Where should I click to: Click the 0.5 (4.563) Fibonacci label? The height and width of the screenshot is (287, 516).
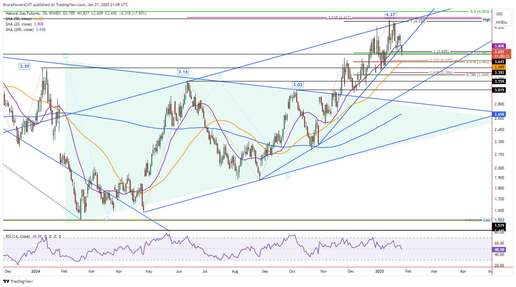coord(480,11)
